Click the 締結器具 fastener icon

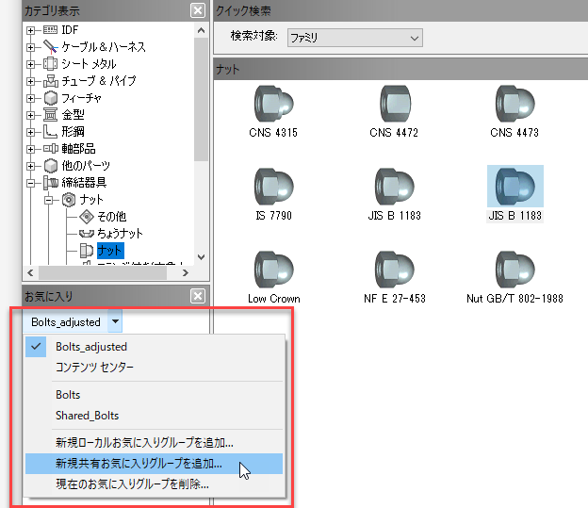click(x=51, y=183)
